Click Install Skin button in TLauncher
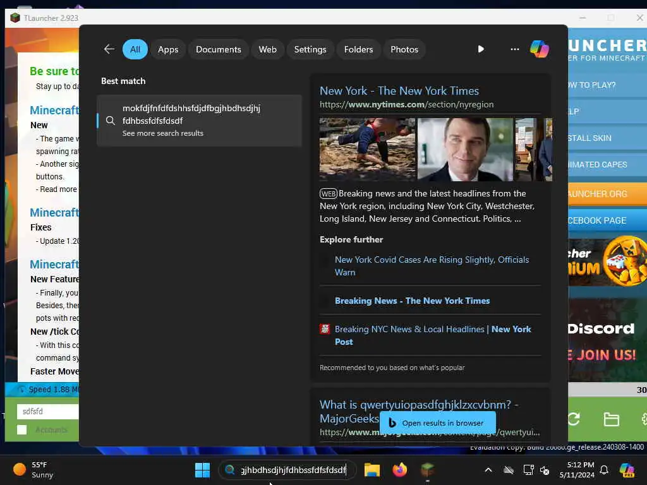The image size is (647, 485). pos(607,138)
